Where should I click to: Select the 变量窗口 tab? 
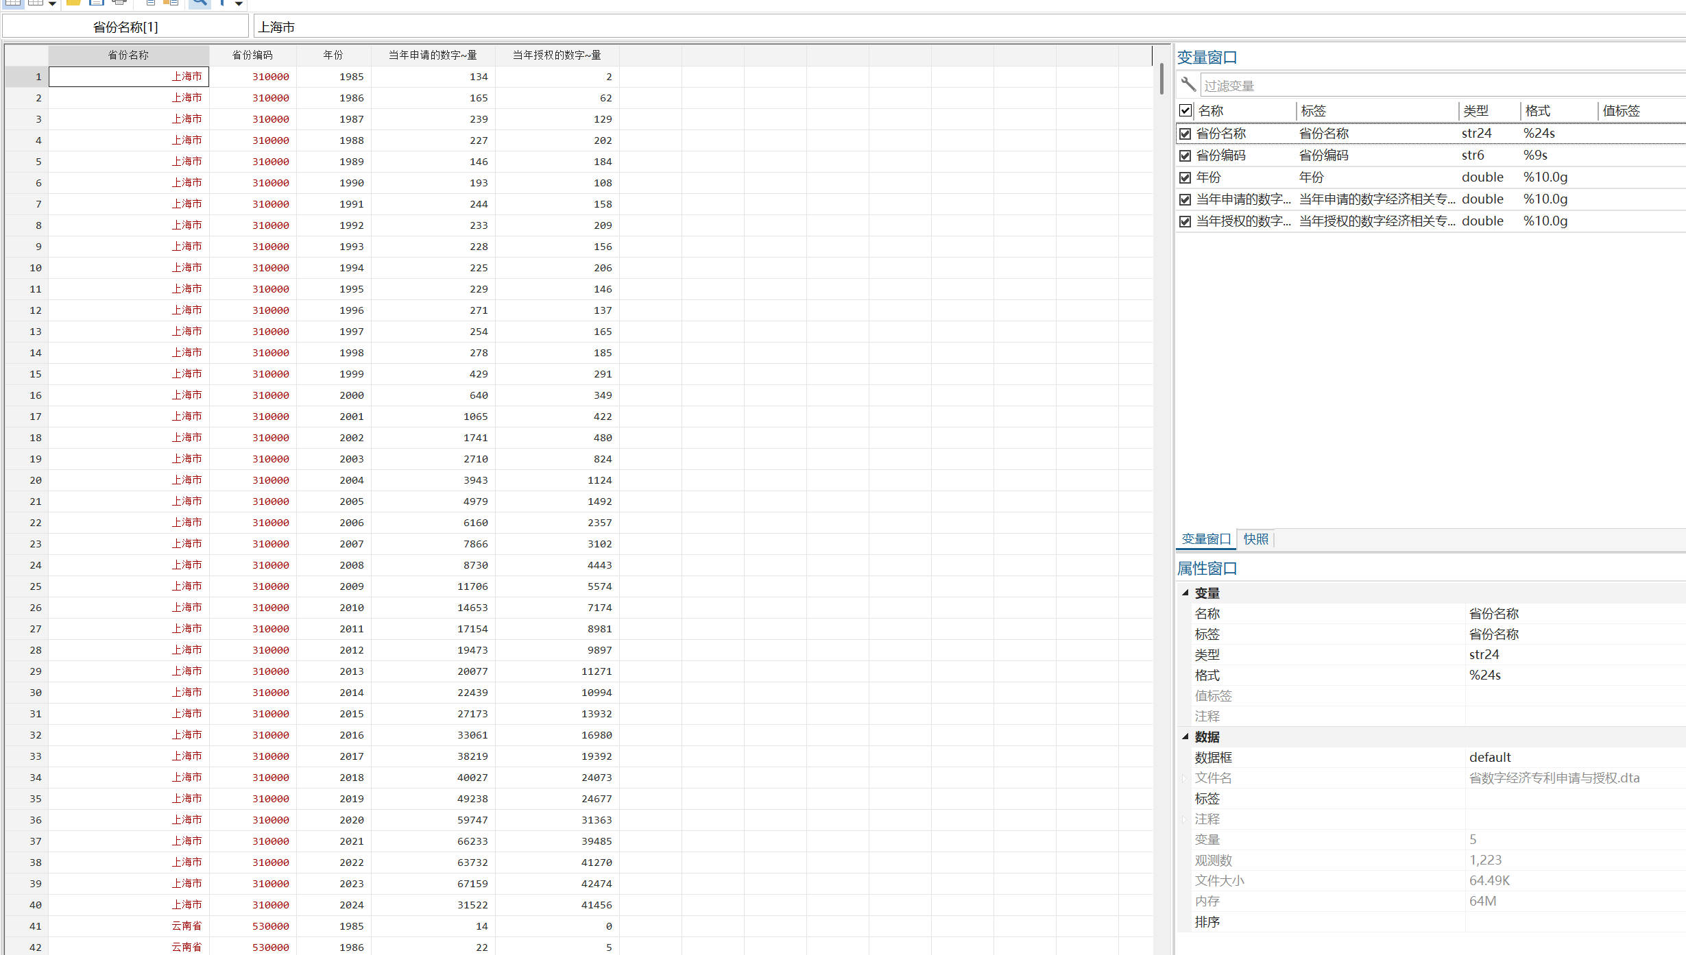pos(1205,539)
